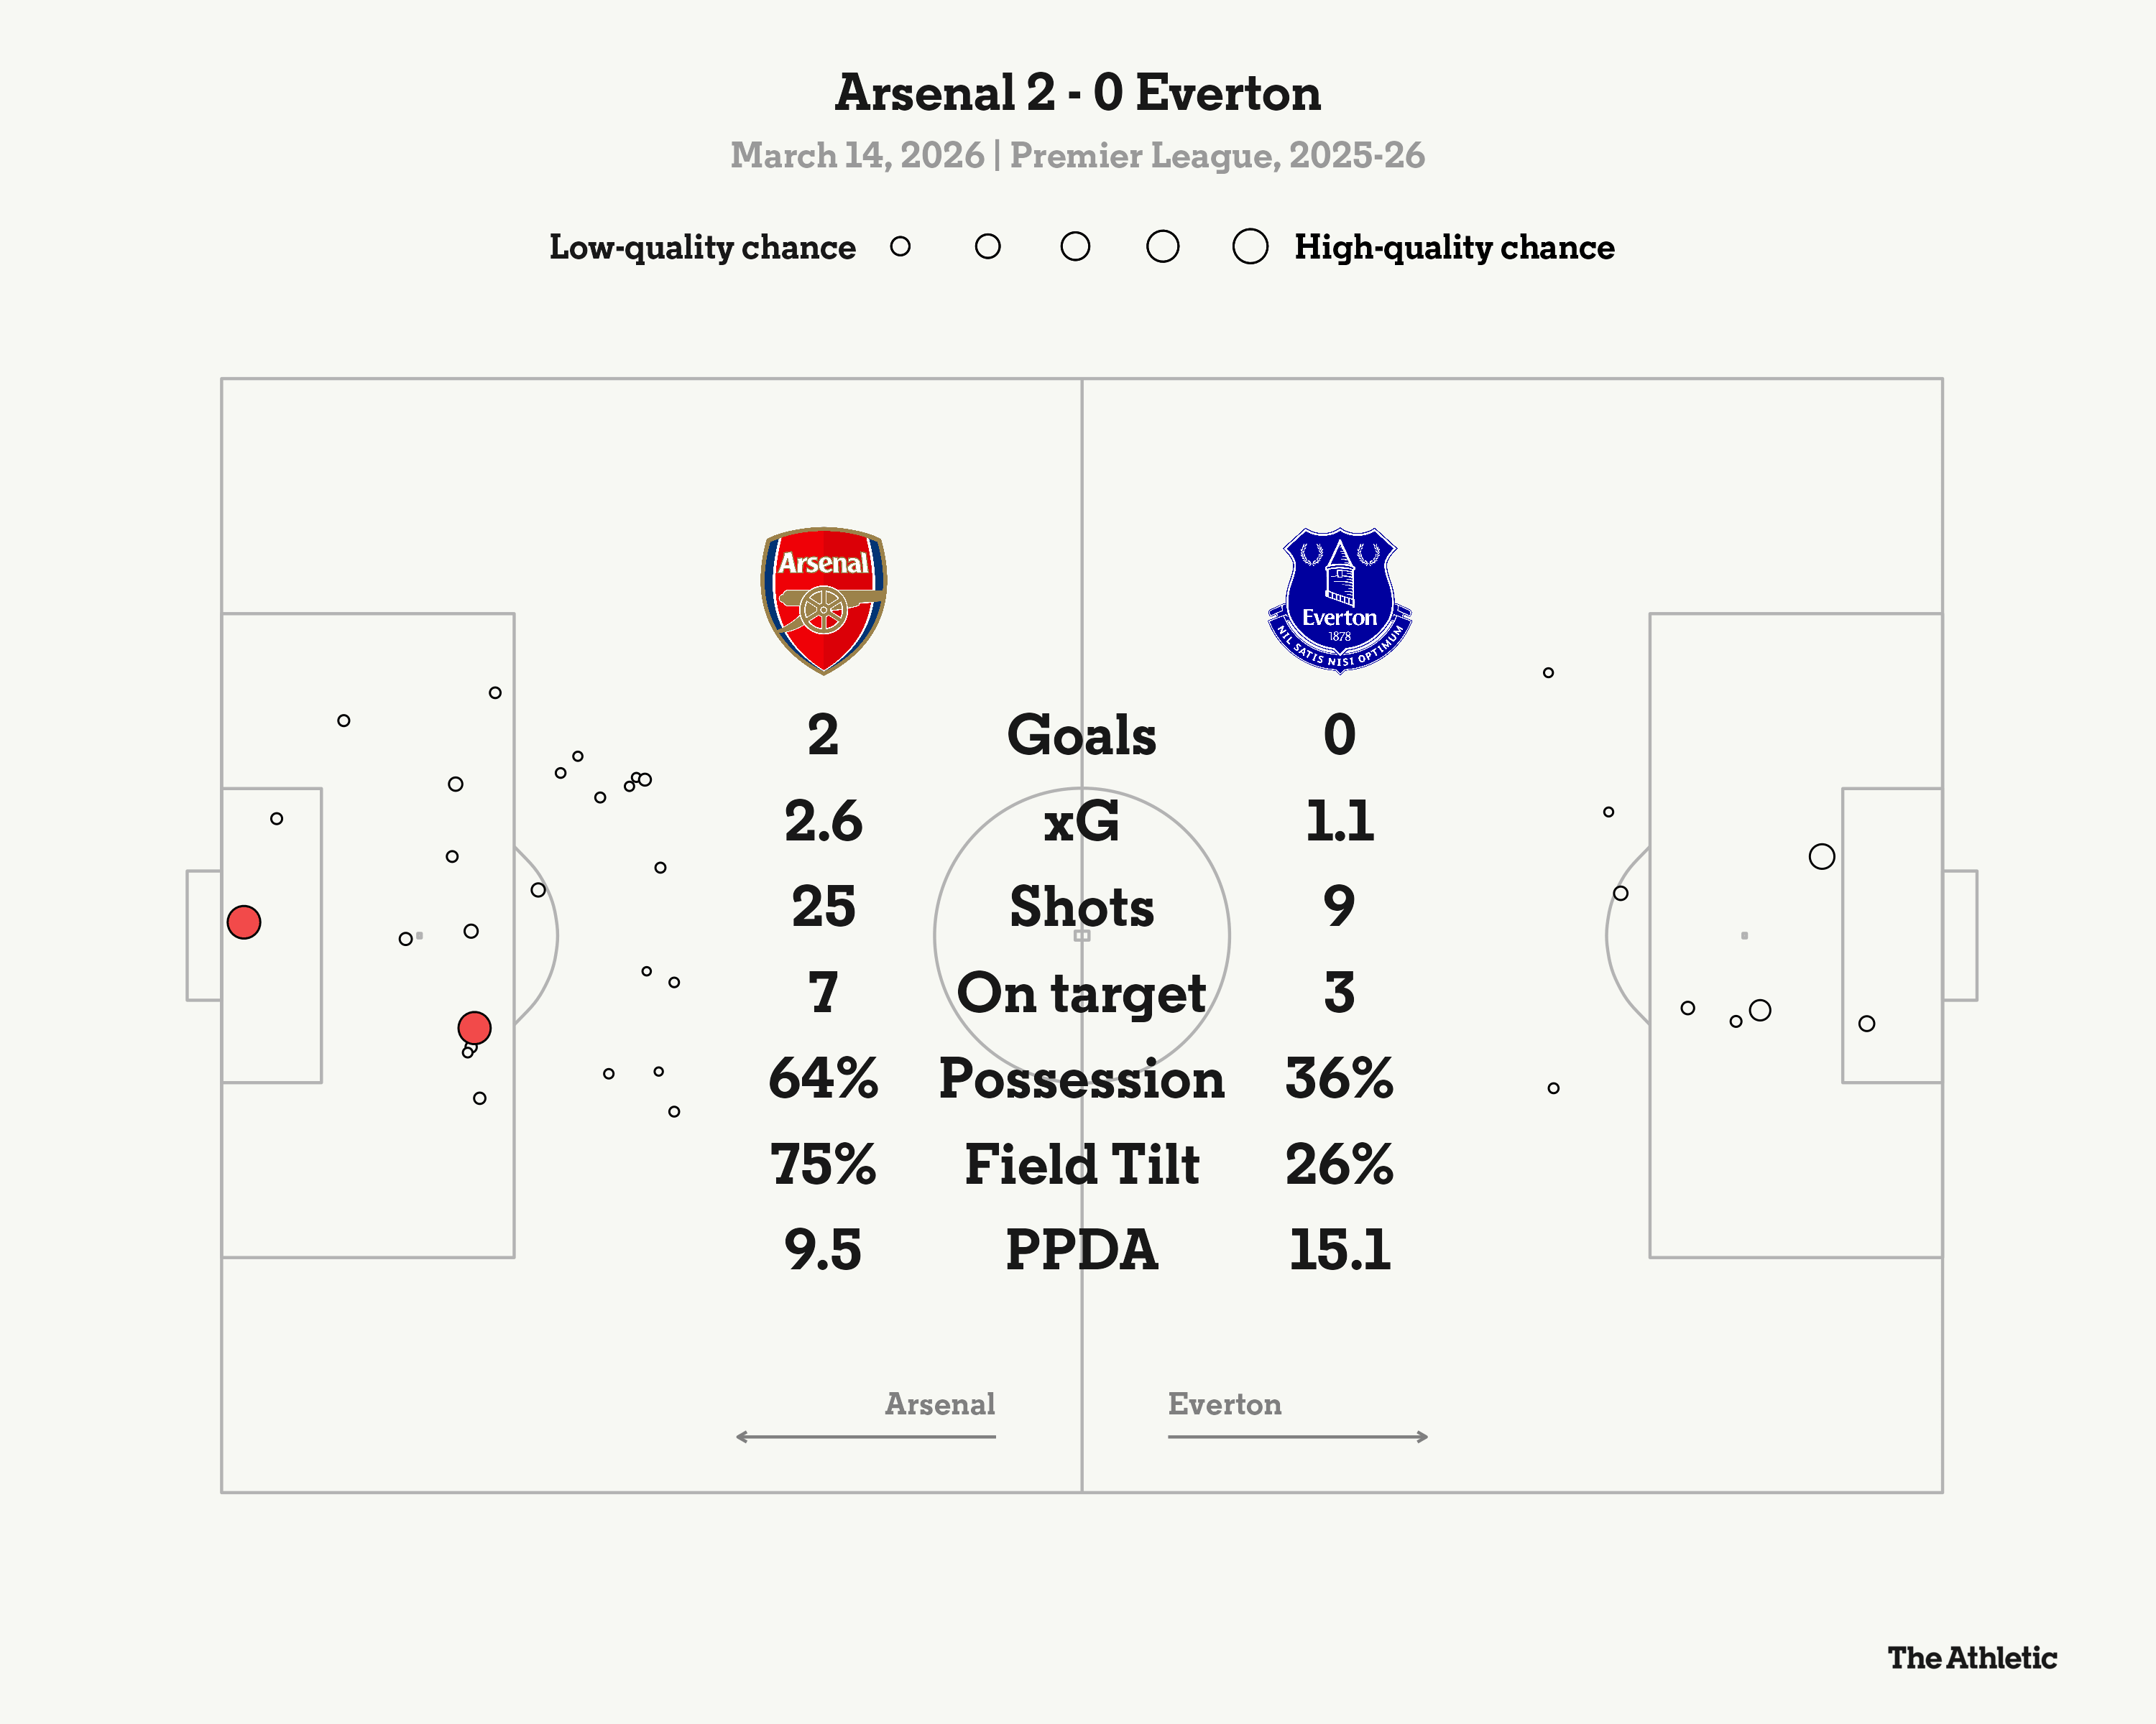
Task: Select the red goal marker nearest the goal line
Action: tap(244, 922)
